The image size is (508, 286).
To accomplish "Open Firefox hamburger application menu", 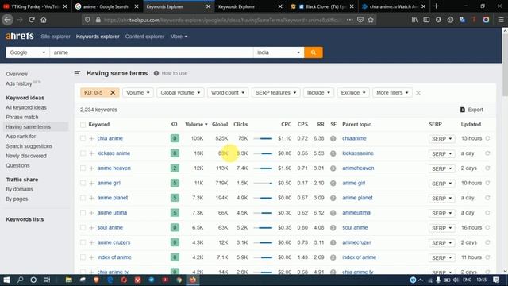I will coord(501,20).
